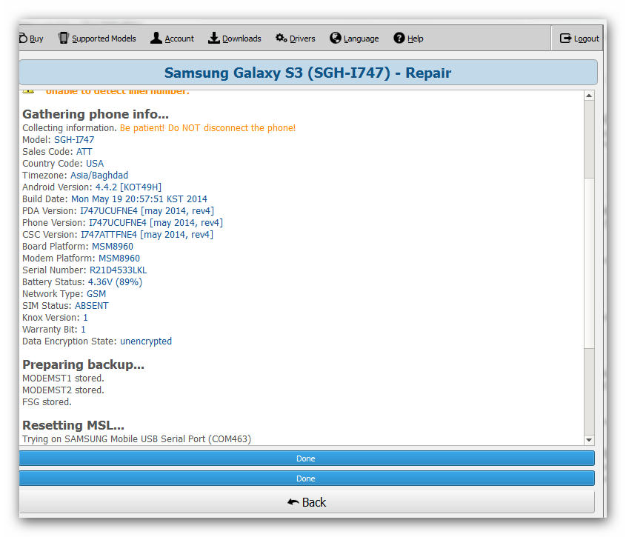Click the log scrollbar up arrow

pyautogui.click(x=589, y=96)
